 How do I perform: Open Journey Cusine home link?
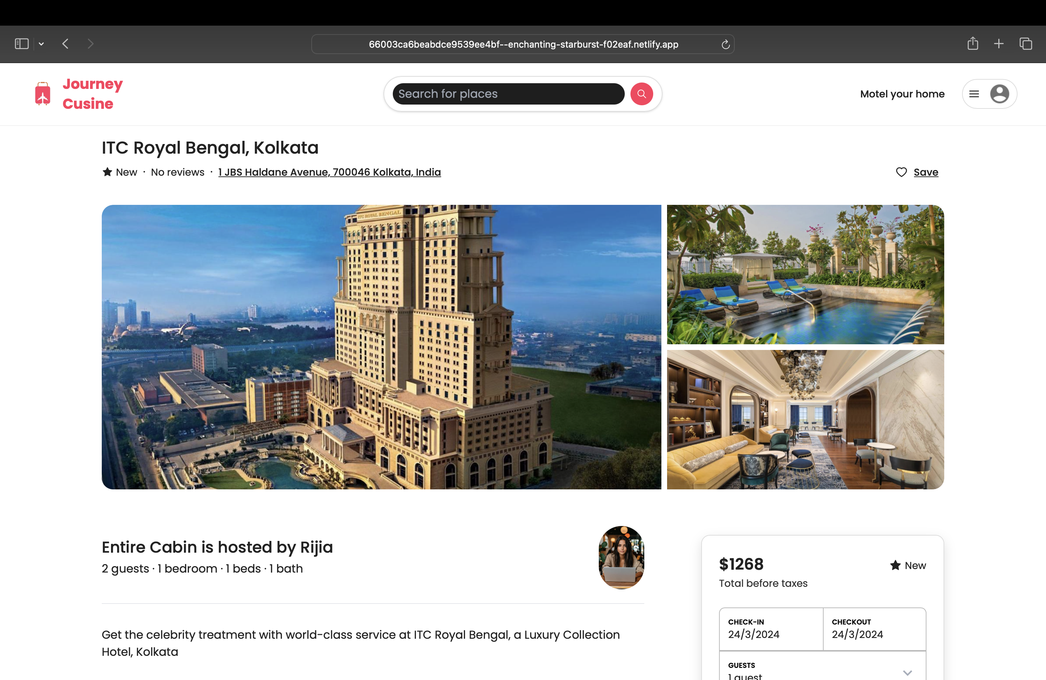click(x=92, y=94)
